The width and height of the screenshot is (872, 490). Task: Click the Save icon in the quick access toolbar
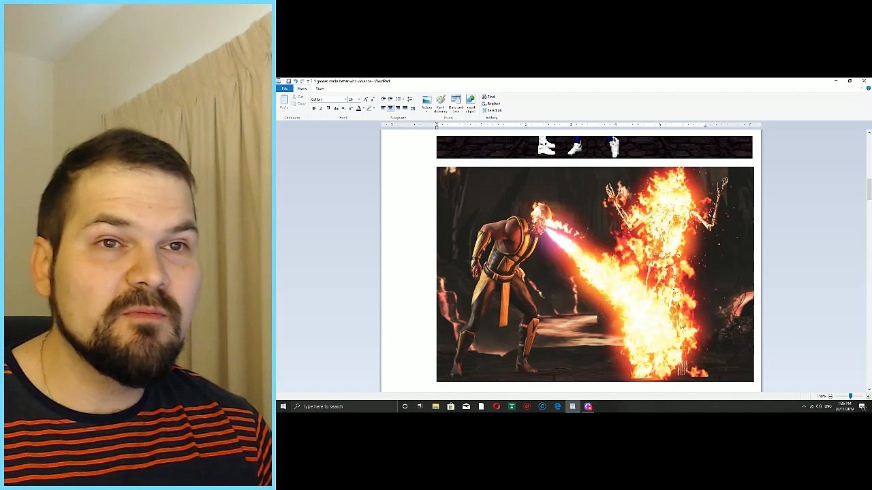click(288, 81)
